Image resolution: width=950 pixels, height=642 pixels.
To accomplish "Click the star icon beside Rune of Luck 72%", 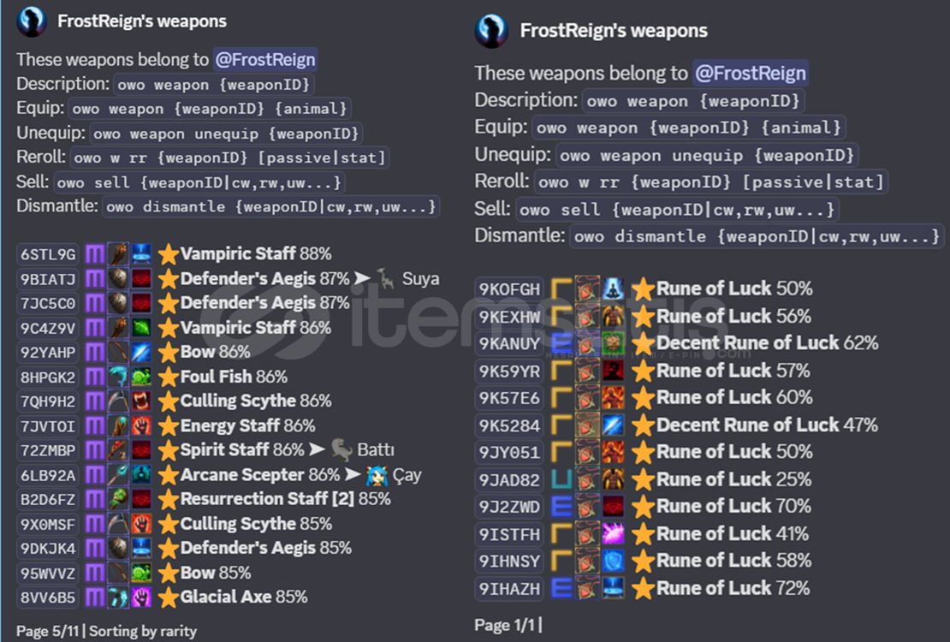I will tap(643, 588).
